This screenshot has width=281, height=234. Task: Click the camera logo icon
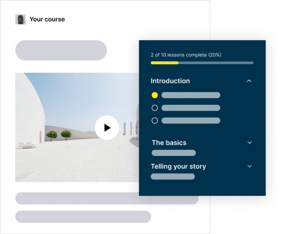click(20, 19)
